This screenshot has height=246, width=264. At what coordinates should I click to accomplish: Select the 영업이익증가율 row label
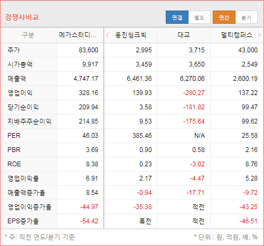(30, 207)
